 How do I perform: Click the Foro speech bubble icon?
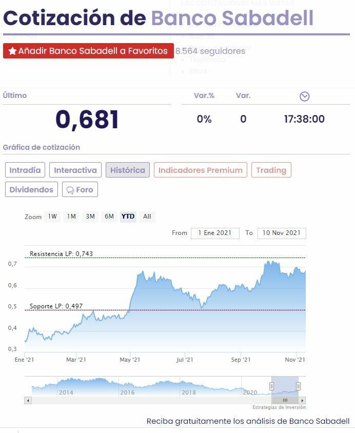[x=70, y=190]
